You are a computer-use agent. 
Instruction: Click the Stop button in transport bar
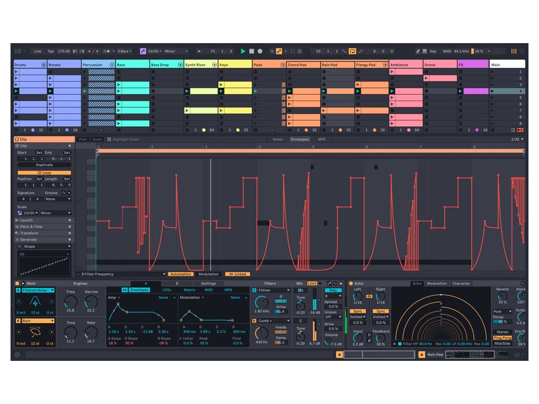tap(252, 51)
